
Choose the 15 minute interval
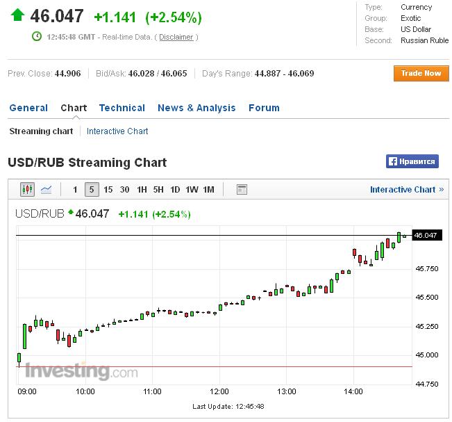coord(108,190)
